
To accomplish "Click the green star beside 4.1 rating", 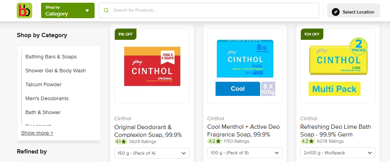I will click(124, 142).
